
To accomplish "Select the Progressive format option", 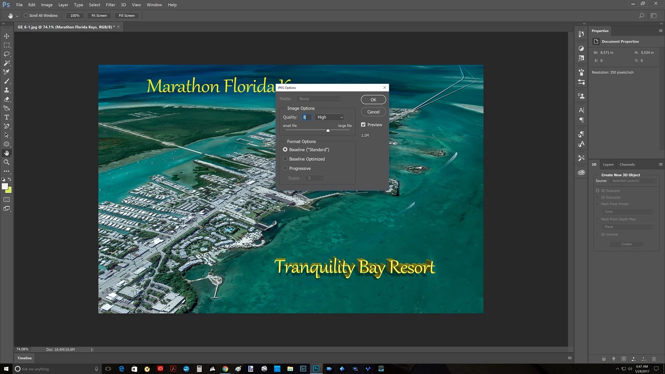I will tap(285, 168).
